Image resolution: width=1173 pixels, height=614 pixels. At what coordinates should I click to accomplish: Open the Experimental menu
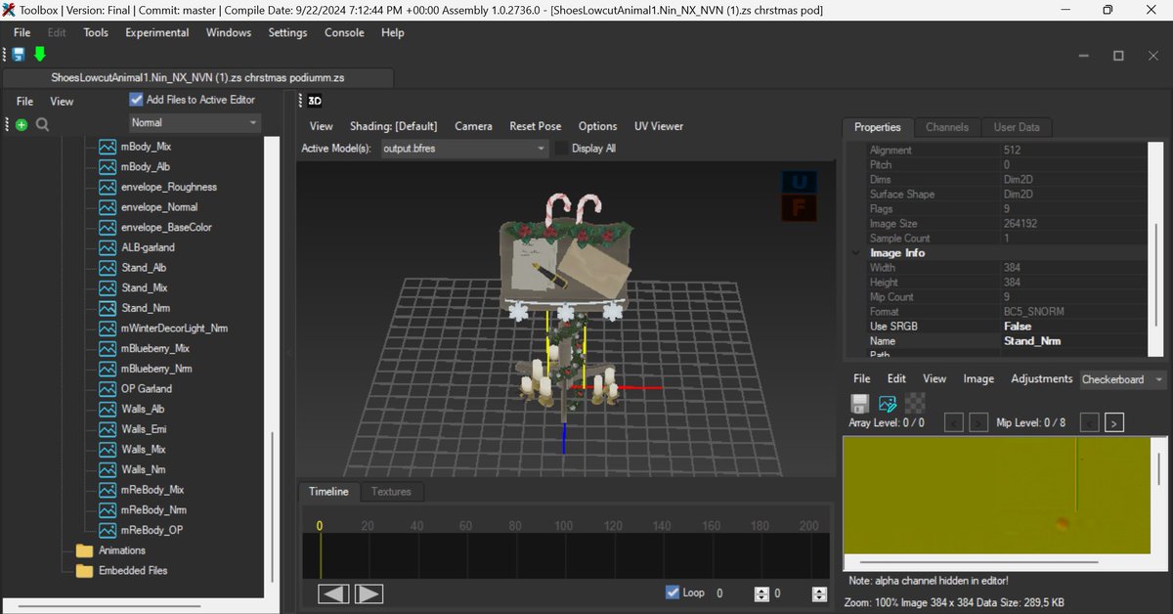[x=157, y=32]
